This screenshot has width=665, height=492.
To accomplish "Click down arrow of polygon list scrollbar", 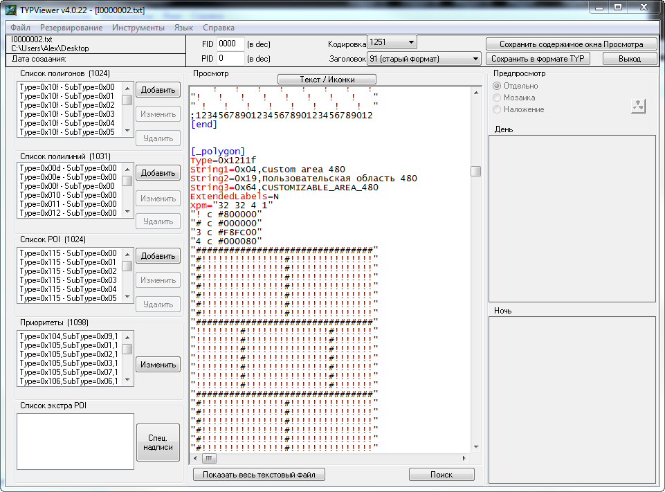I will tap(127, 131).
